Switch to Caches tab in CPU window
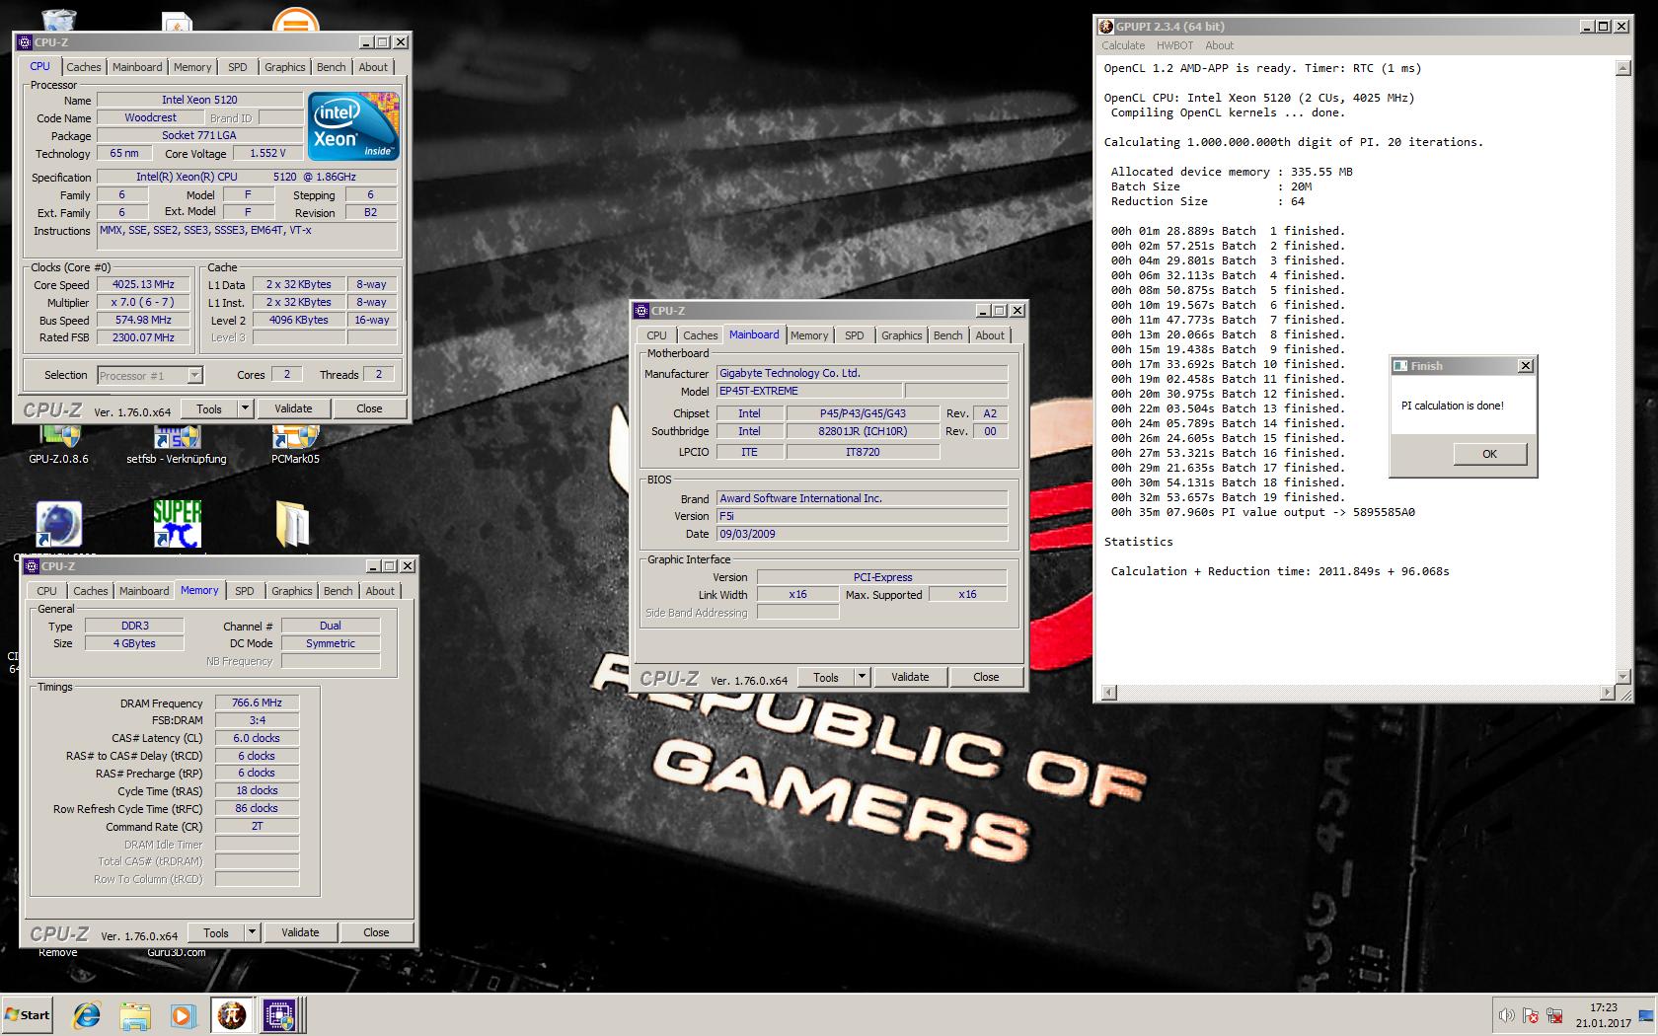Viewport: 1658px width, 1036px height. tap(84, 67)
